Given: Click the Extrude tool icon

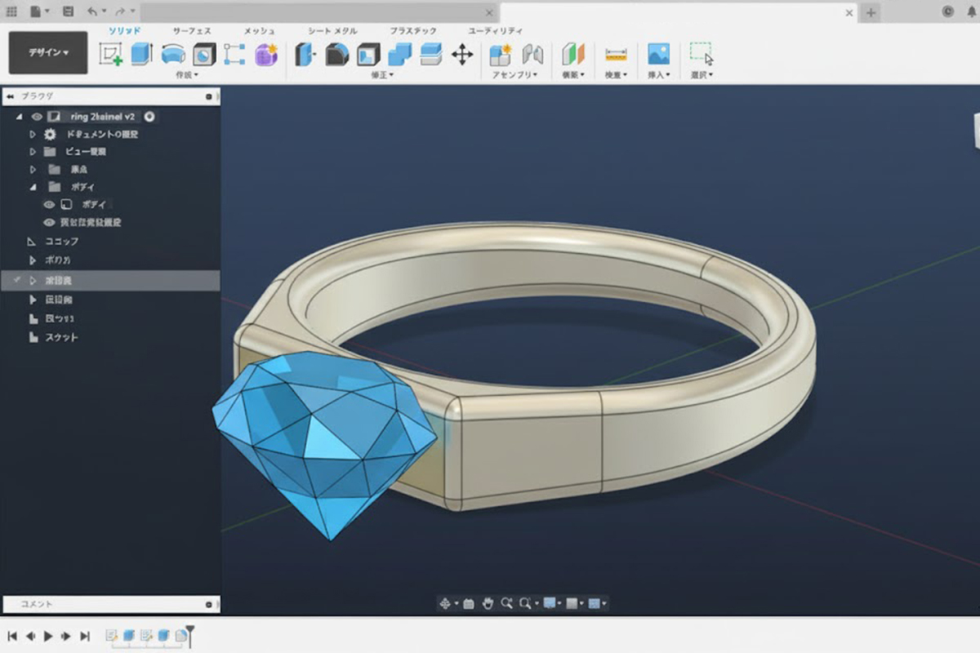Looking at the screenshot, I should (141, 55).
